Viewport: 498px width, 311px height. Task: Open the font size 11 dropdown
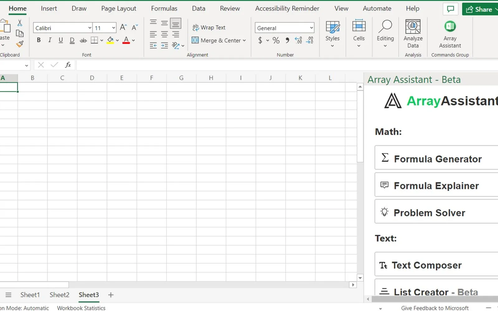click(113, 28)
